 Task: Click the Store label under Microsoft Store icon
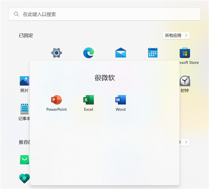189,62
